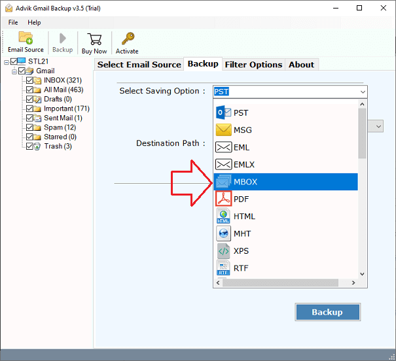
Task: Click the list scroll down arrow
Action: [x=362, y=274]
